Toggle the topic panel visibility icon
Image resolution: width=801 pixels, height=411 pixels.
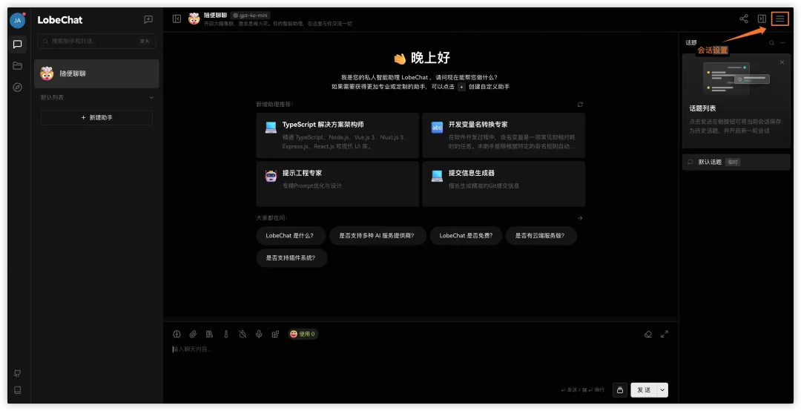[x=762, y=19]
